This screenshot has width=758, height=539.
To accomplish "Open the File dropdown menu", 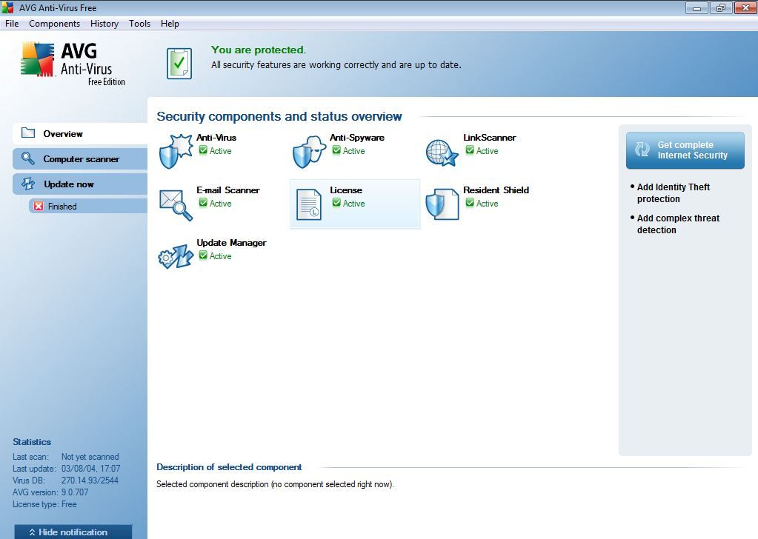I will click(x=11, y=24).
